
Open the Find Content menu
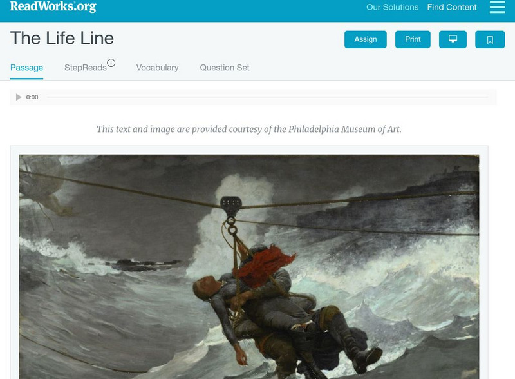point(452,7)
